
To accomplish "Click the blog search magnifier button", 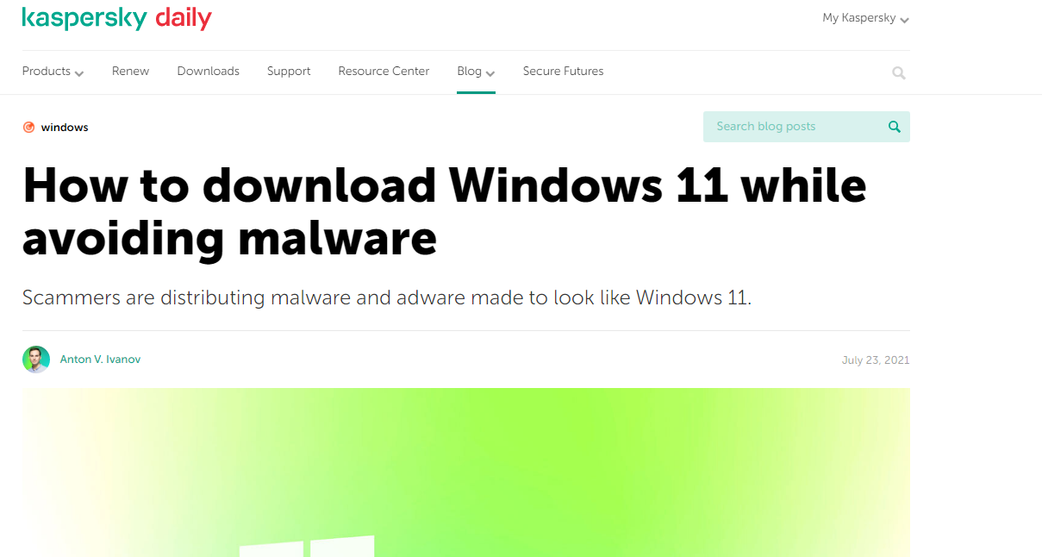I will coord(895,127).
